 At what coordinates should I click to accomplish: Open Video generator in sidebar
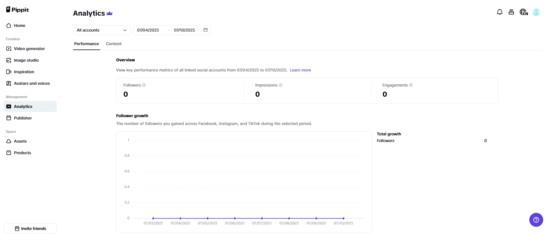[x=29, y=49]
